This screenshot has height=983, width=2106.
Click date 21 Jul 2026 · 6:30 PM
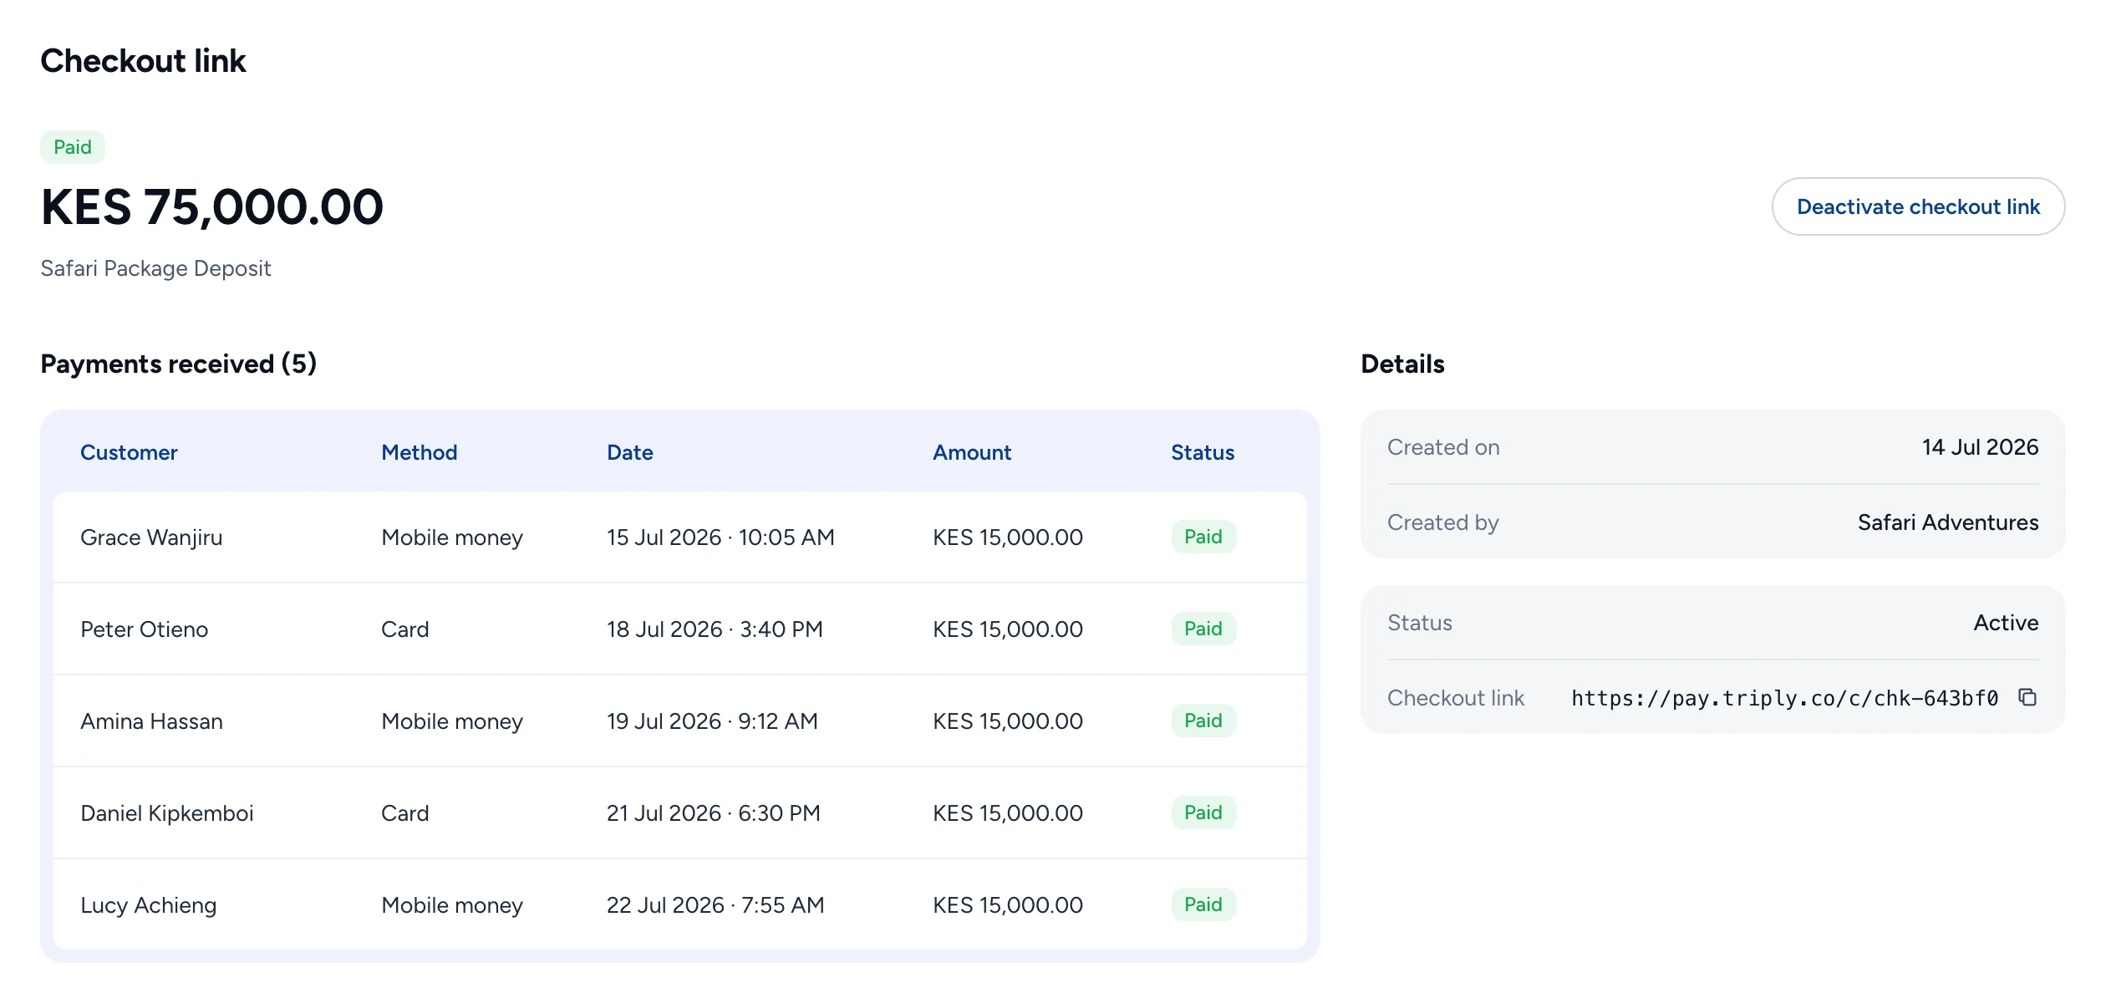pyautogui.click(x=714, y=813)
